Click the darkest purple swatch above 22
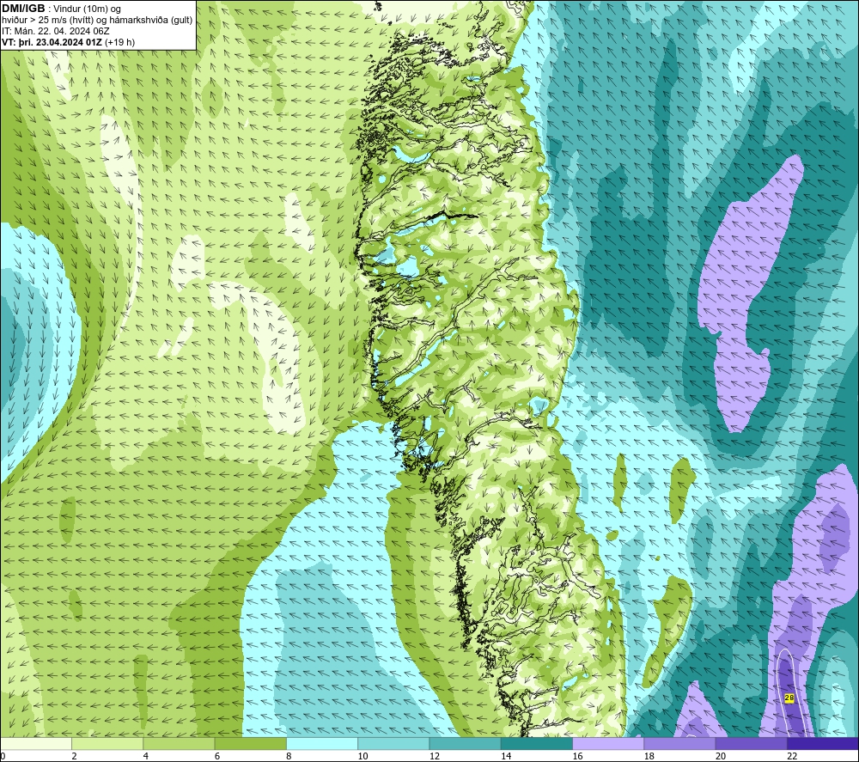This screenshot has width=859, height=762. tap(823, 743)
